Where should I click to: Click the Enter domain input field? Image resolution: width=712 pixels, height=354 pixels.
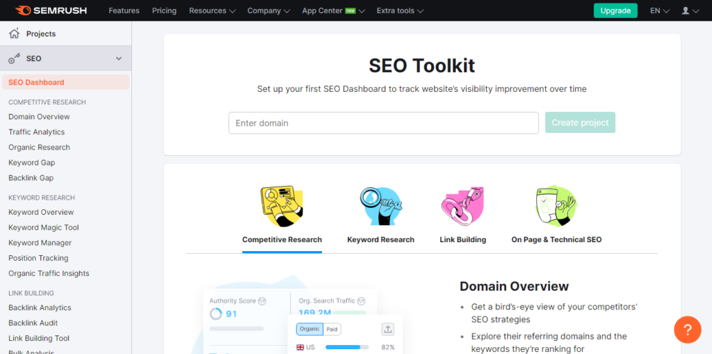point(384,122)
